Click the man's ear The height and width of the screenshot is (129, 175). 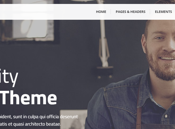(x=144, y=44)
